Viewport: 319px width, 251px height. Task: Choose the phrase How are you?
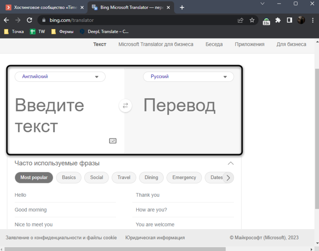(183, 210)
